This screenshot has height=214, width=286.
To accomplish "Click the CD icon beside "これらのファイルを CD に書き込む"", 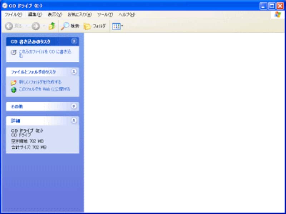I will coord(14,52).
